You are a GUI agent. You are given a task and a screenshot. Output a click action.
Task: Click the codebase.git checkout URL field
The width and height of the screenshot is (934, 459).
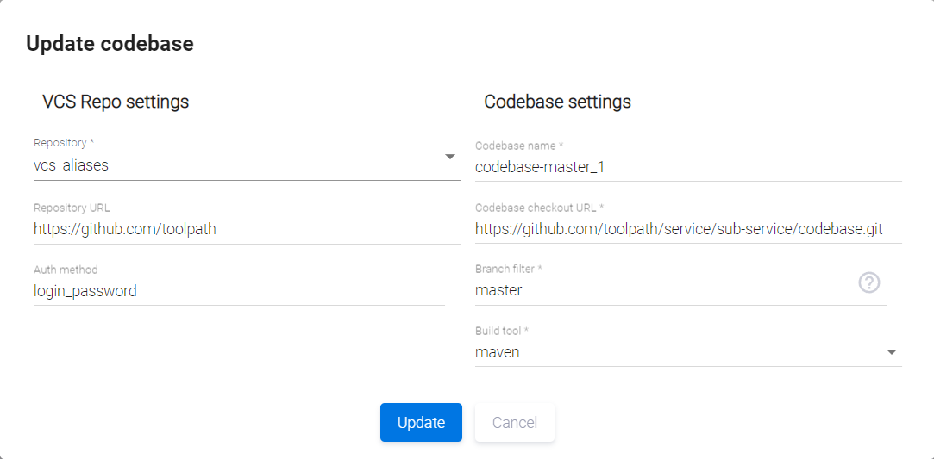point(687,229)
